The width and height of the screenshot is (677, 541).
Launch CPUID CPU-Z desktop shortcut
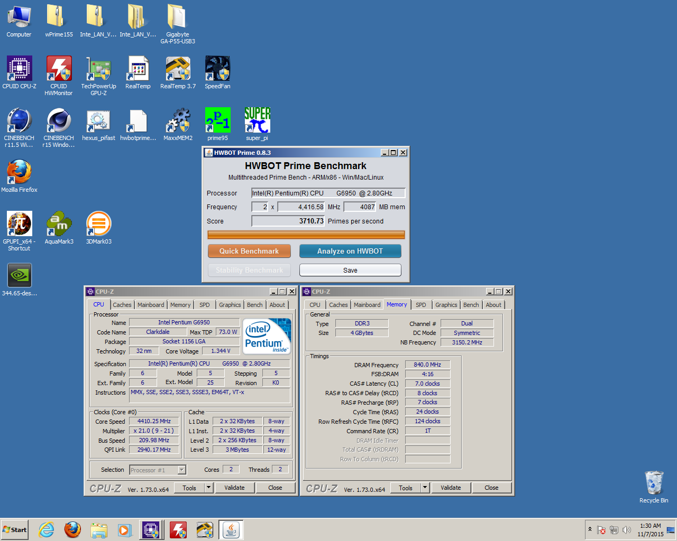tap(19, 73)
